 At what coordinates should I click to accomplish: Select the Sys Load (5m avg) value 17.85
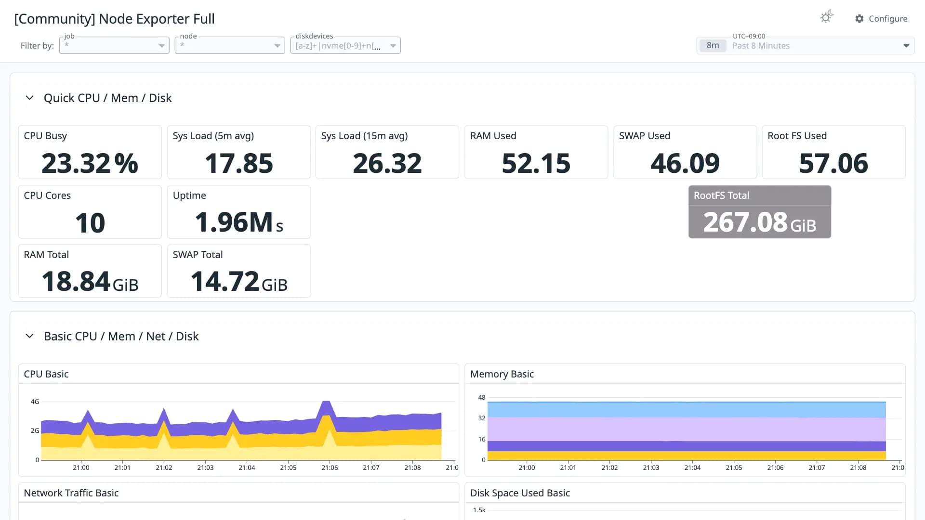[239, 163]
